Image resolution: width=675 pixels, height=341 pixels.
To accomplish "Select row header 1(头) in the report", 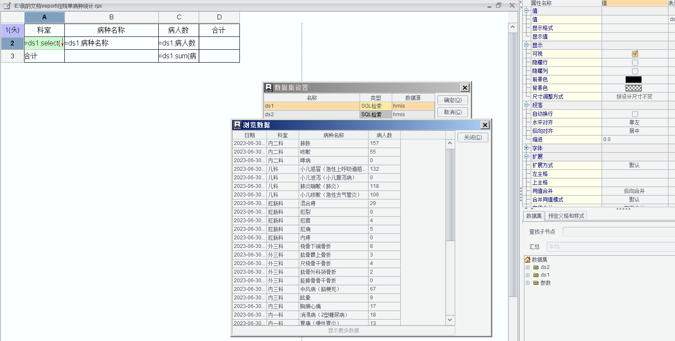I will (x=12, y=30).
